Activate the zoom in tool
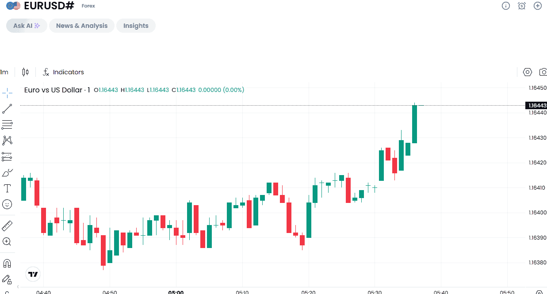 click(7, 241)
